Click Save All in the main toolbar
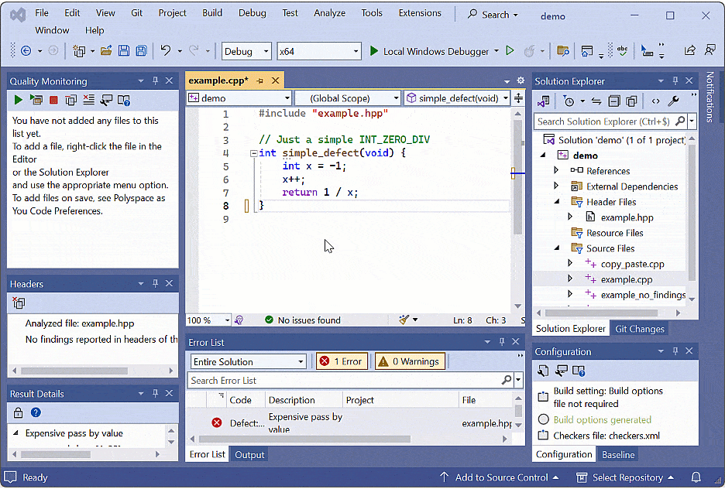 [x=141, y=51]
